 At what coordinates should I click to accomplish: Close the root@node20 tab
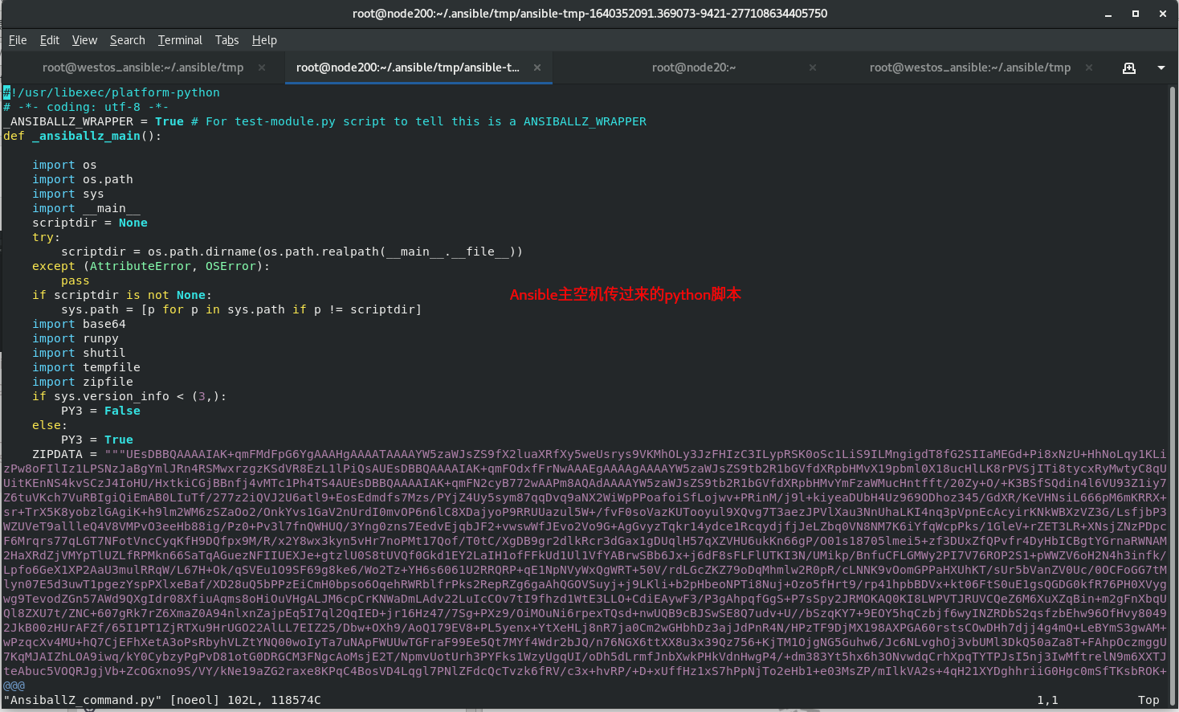point(813,68)
